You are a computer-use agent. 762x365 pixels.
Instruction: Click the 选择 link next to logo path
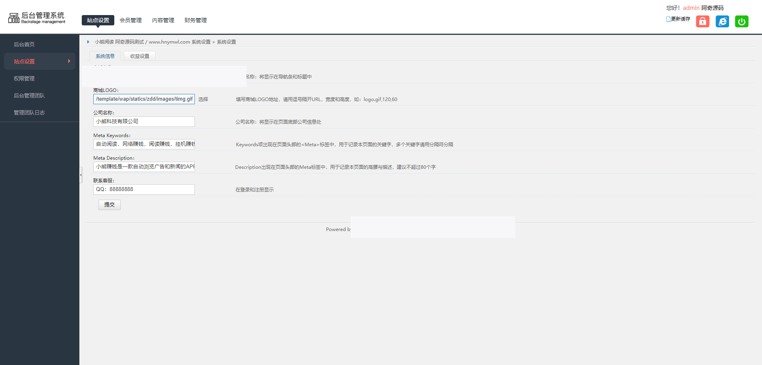pyautogui.click(x=203, y=99)
